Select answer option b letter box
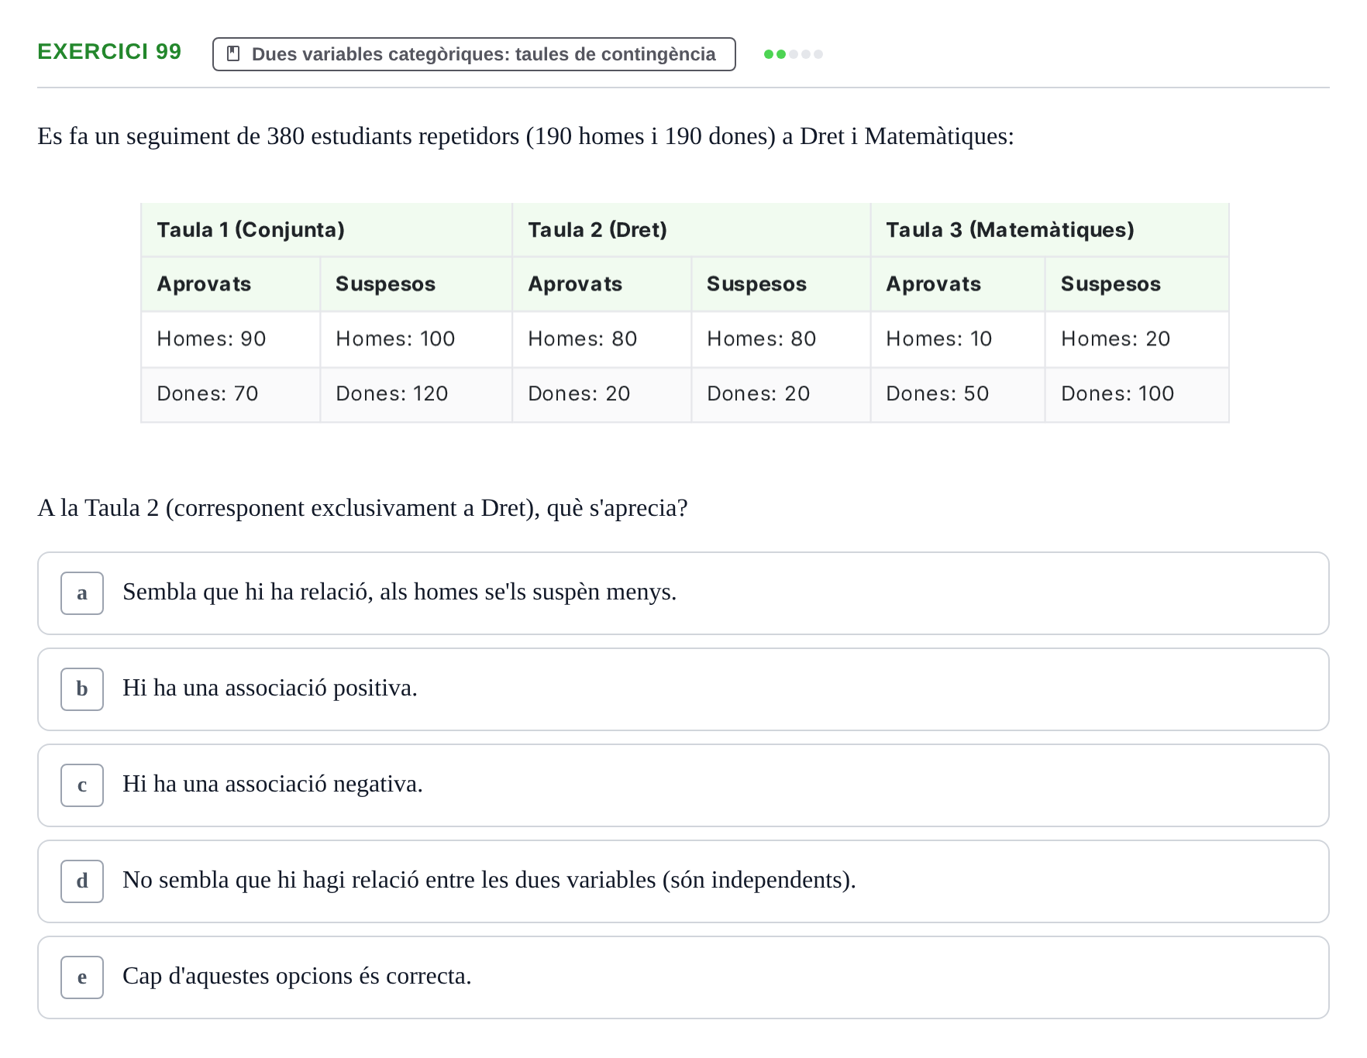1367x1058 pixels. (82, 689)
